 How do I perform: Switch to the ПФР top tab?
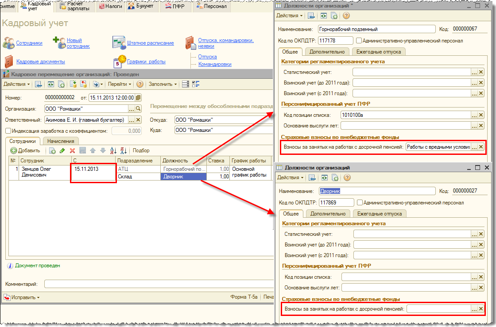click(x=175, y=6)
